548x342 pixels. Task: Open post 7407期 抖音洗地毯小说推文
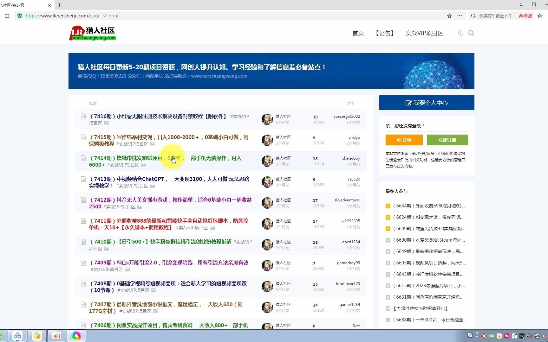pyautogui.click(x=166, y=307)
